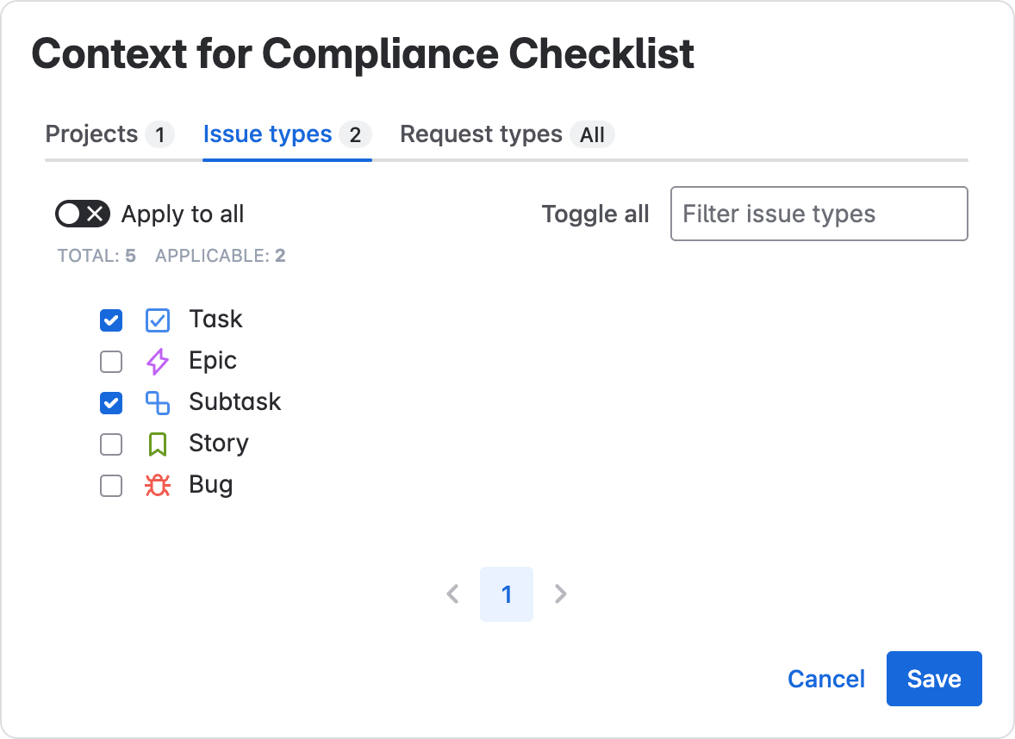Select the Issue types tab
1015x739 pixels.
[287, 134]
